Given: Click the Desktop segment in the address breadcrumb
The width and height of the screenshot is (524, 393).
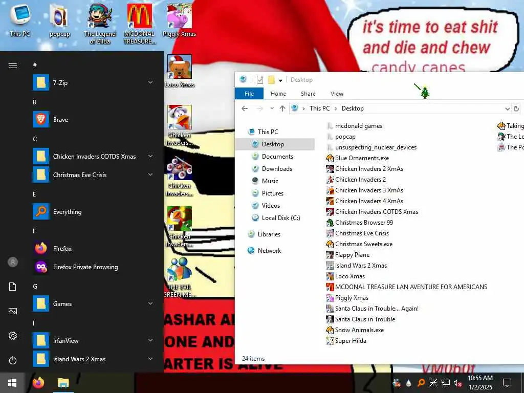Looking at the screenshot, I should (x=353, y=108).
